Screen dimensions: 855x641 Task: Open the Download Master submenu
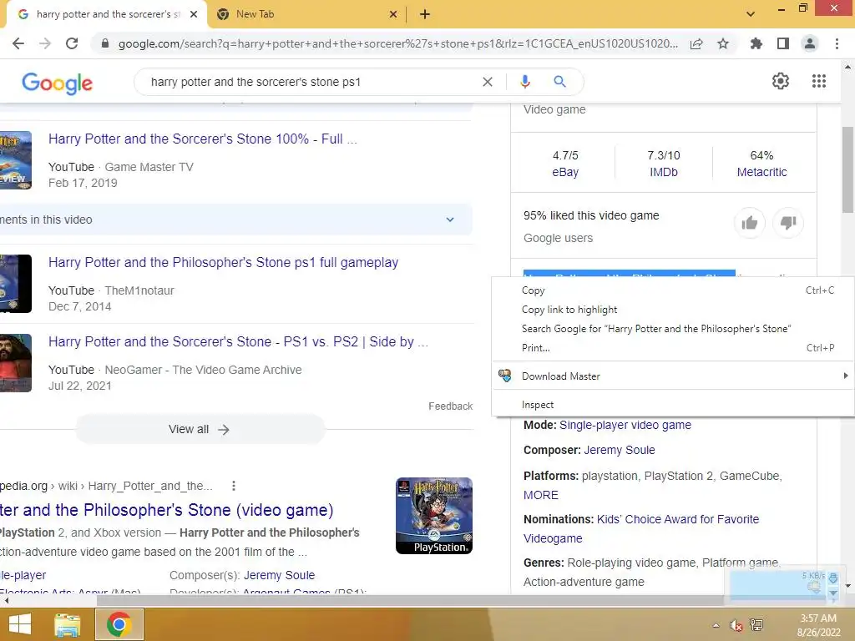tap(673, 376)
